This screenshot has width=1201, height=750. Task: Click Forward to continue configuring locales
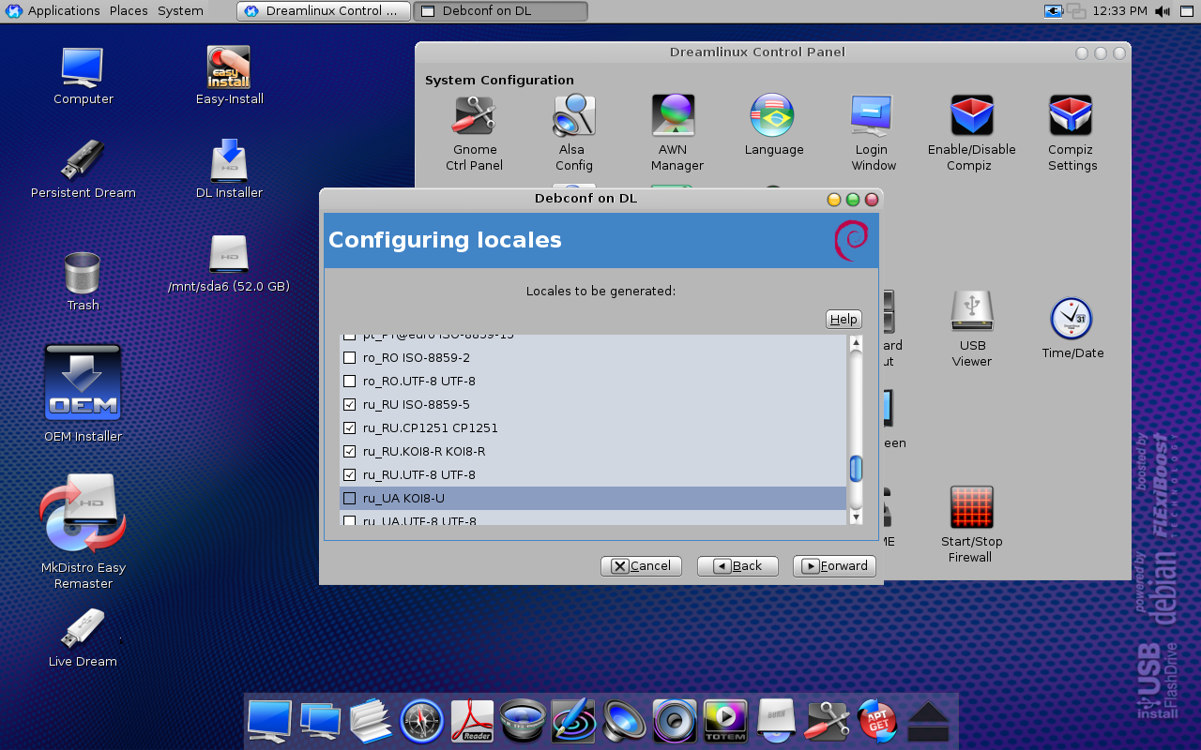point(834,566)
